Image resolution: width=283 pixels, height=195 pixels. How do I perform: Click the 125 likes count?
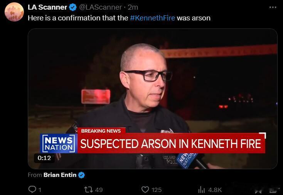(157, 190)
